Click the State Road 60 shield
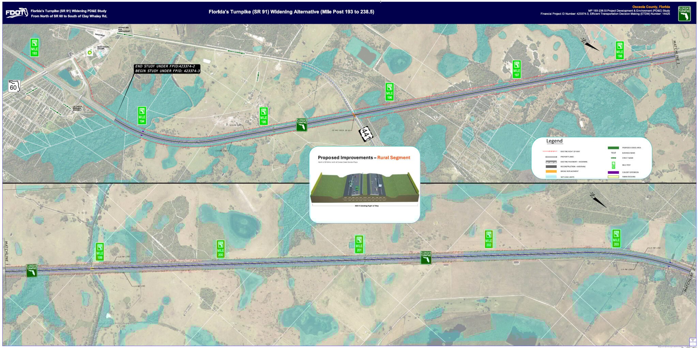This screenshot has width=698, height=348. coord(14,86)
